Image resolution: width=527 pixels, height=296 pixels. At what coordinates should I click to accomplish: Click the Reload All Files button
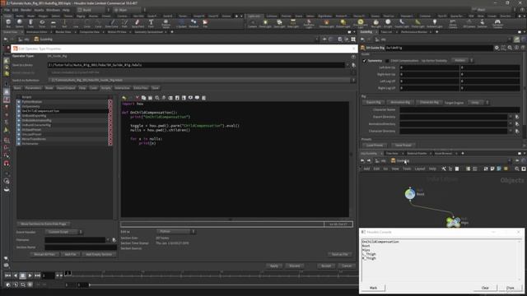click(x=44, y=254)
